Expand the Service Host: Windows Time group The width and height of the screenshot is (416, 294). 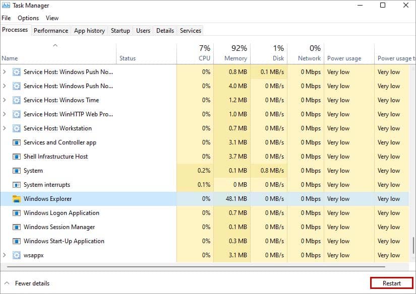click(x=4, y=100)
